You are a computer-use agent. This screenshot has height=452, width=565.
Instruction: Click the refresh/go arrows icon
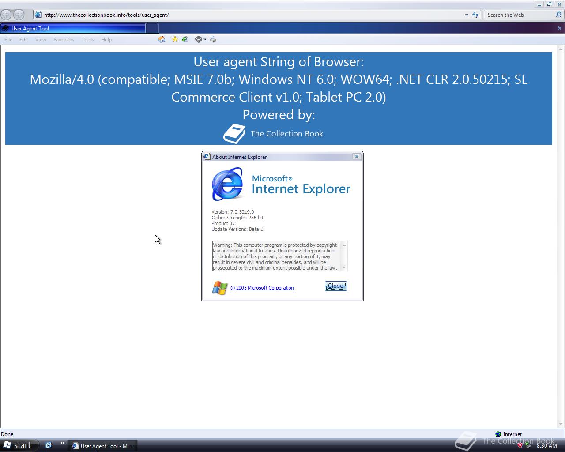(x=475, y=15)
